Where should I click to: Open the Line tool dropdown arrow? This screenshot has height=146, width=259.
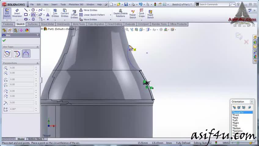click(x=29, y=10)
